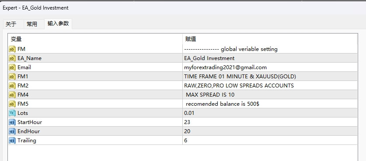This screenshot has height=161, width=366.
Task: Click the string icon beside EA_Name
Action: 12,58
